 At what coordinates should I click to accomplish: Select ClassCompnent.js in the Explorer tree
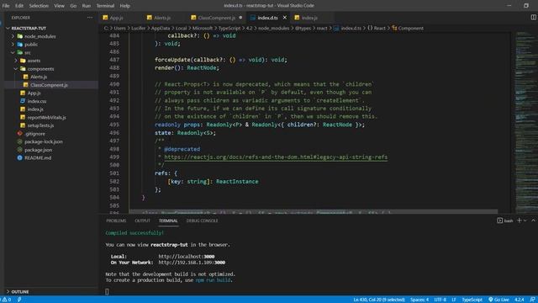click(49, 85)
